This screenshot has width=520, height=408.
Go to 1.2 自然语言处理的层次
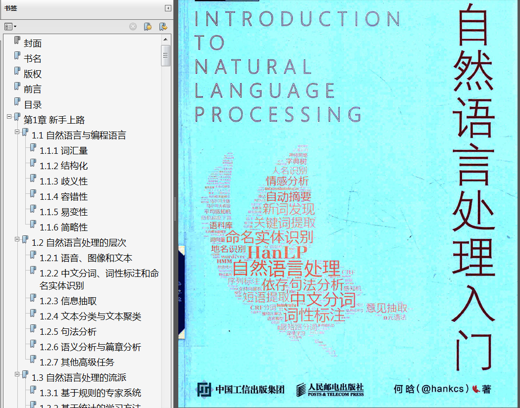79,243
